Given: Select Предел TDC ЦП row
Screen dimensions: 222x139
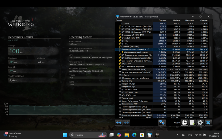Looking at the screenshot, I should pos(162,84).
